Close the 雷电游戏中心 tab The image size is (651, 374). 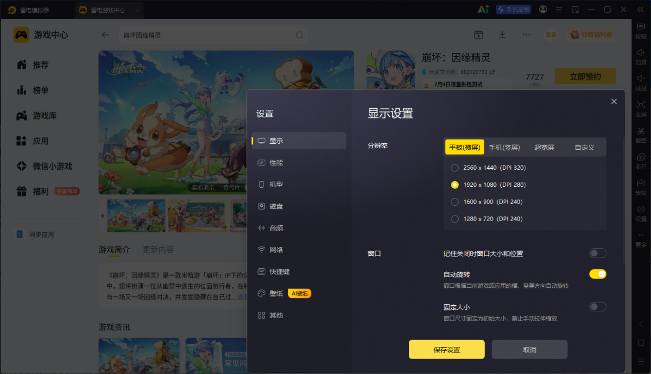tap(136, 10)
